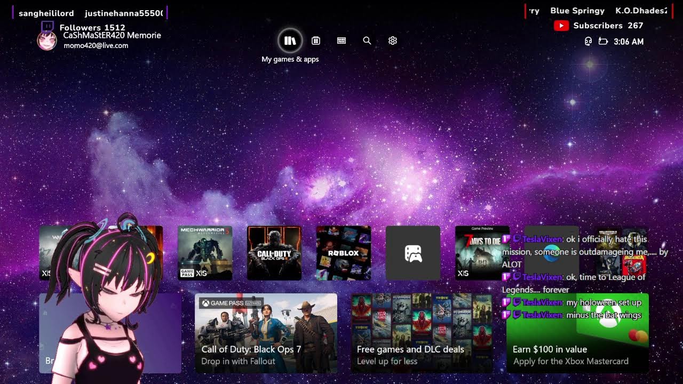Click the sangheililord name in top ticker

click(x=46, y=13)
